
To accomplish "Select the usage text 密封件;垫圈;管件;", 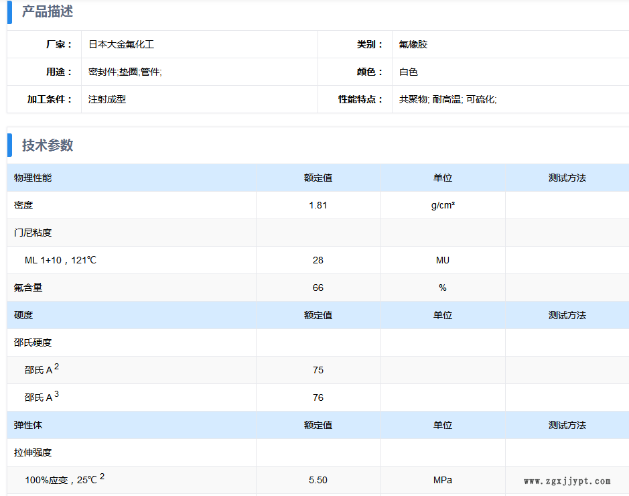I will (x=125, y=72).
